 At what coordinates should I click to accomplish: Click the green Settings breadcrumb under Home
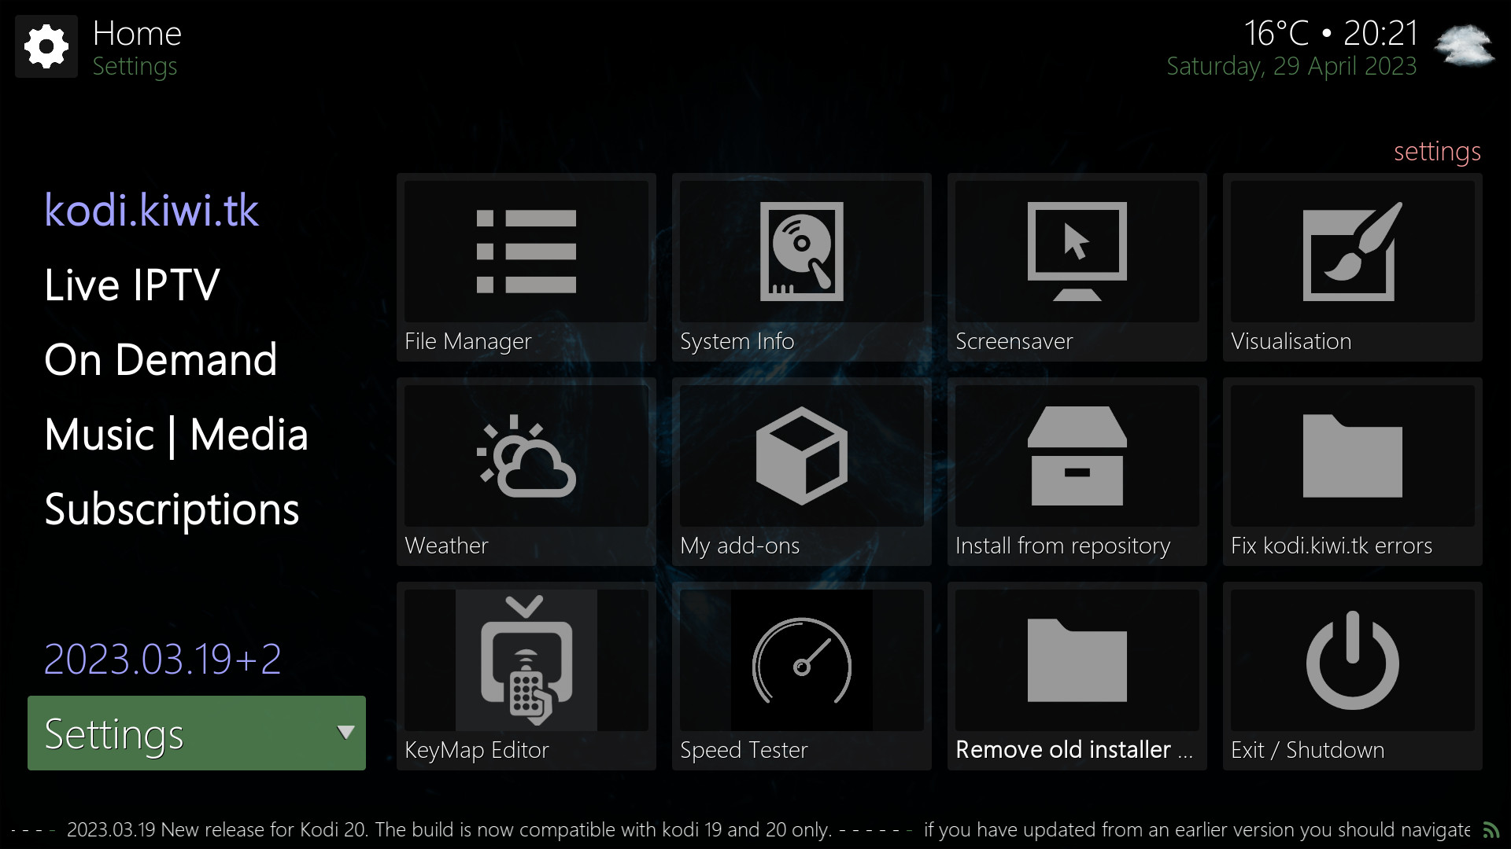point(135,67)
